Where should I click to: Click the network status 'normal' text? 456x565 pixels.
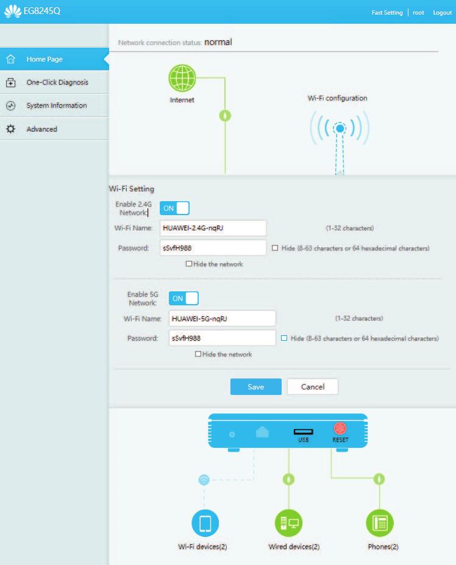(218, 42)
